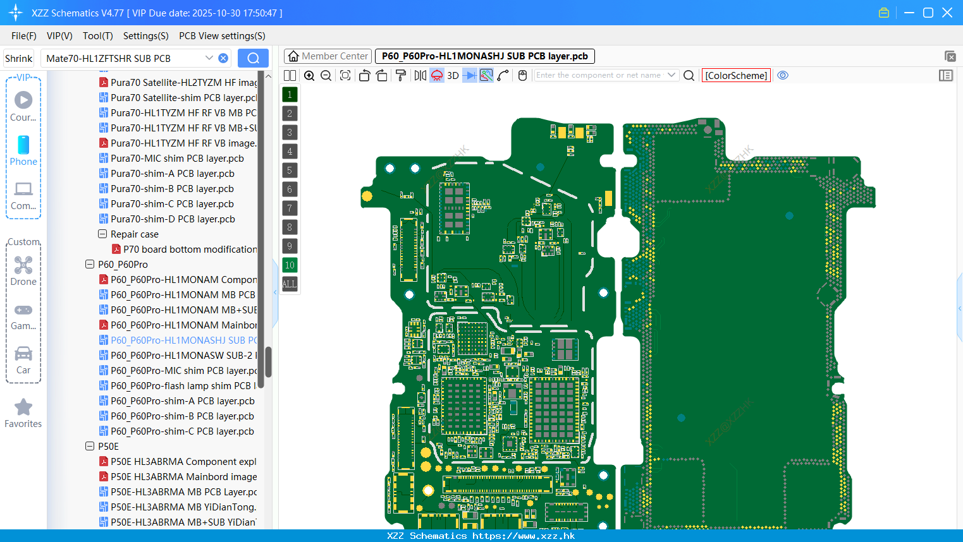Select the Car category icon
This screenshot has width=963, height=542.
point(23,360)
